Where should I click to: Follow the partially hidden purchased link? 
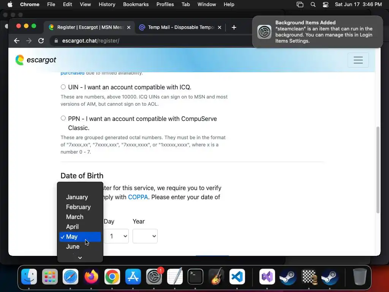tap(73, 73)
